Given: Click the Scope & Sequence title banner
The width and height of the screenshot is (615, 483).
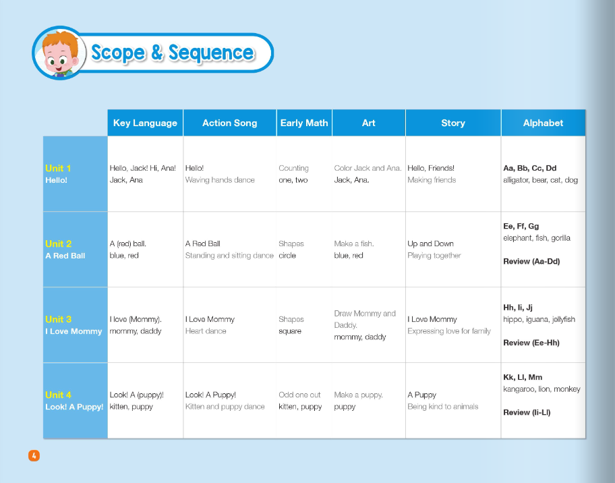Looking at the screenshot, I should point(172,53).
